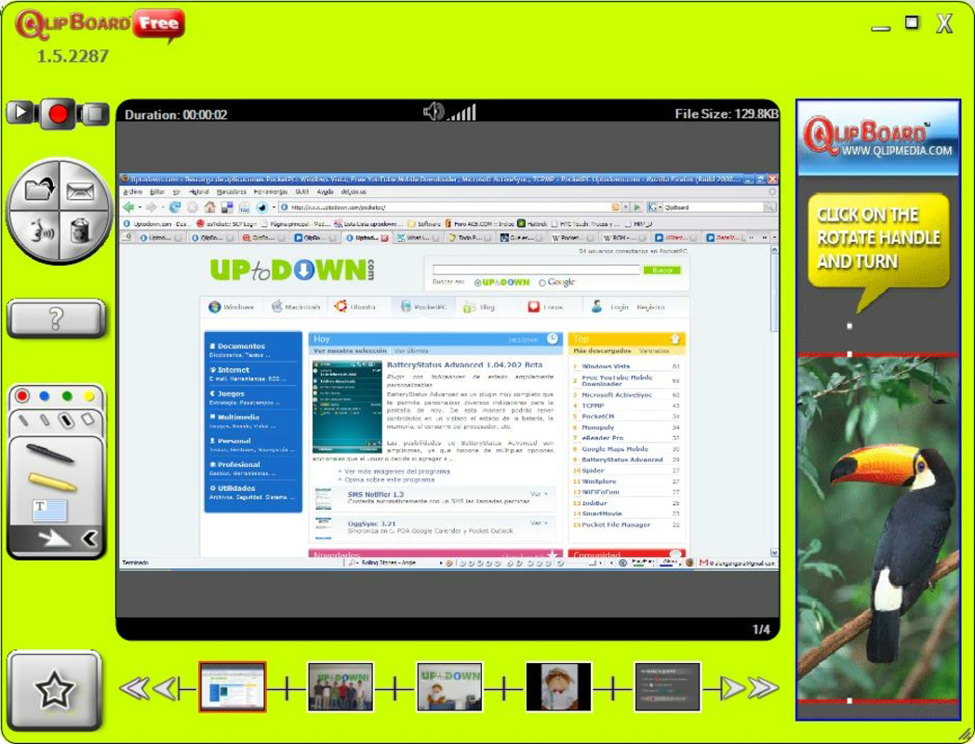Open Archivo menu in captured Firefox window

pyautogui.click(x=132, y=193)
